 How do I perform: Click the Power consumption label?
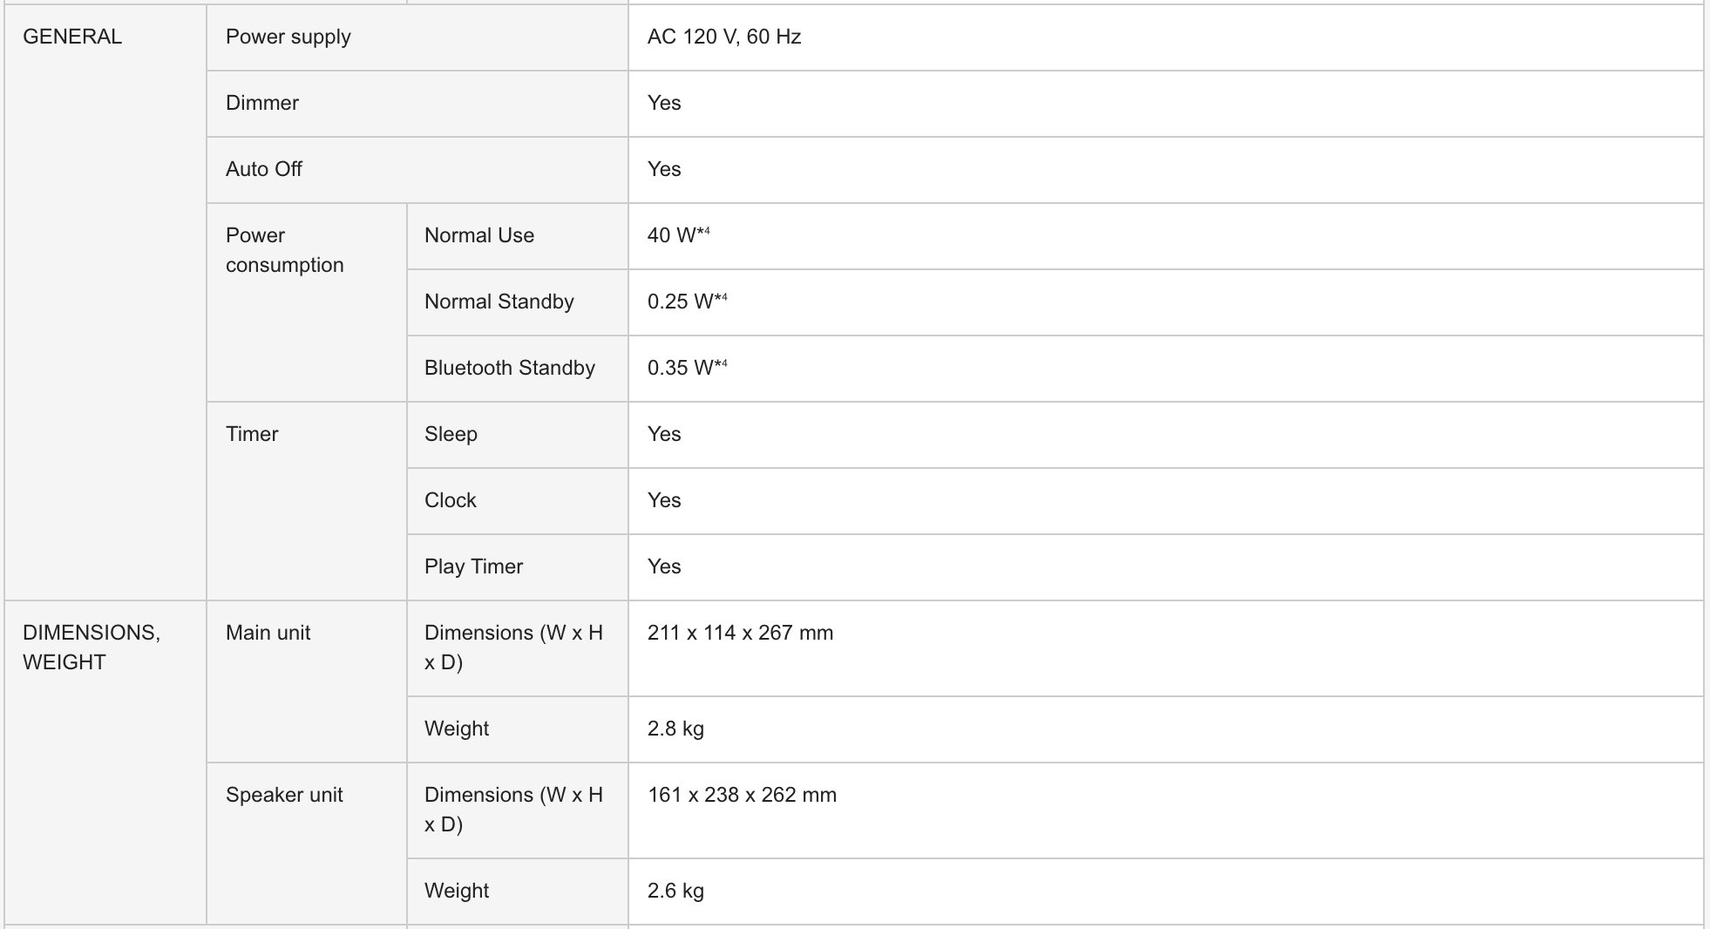coord(285,250)
